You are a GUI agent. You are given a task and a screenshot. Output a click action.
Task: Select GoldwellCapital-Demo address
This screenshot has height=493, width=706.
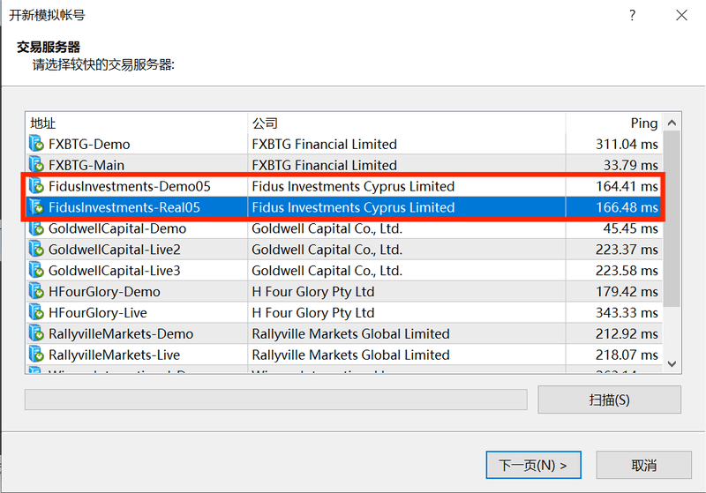117,228
